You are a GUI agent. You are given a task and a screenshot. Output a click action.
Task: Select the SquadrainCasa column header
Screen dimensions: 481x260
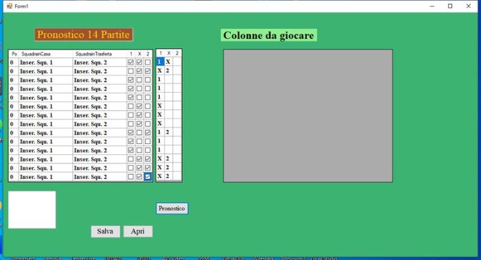point(46,54)
